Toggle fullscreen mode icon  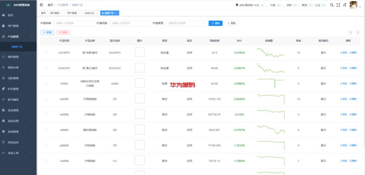(339, 5)
